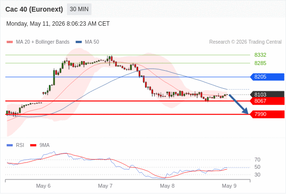This screenshot has width=286, height=194.
Task: Click the Research © 2026 Trading Central credit
Action: (245, 42)
